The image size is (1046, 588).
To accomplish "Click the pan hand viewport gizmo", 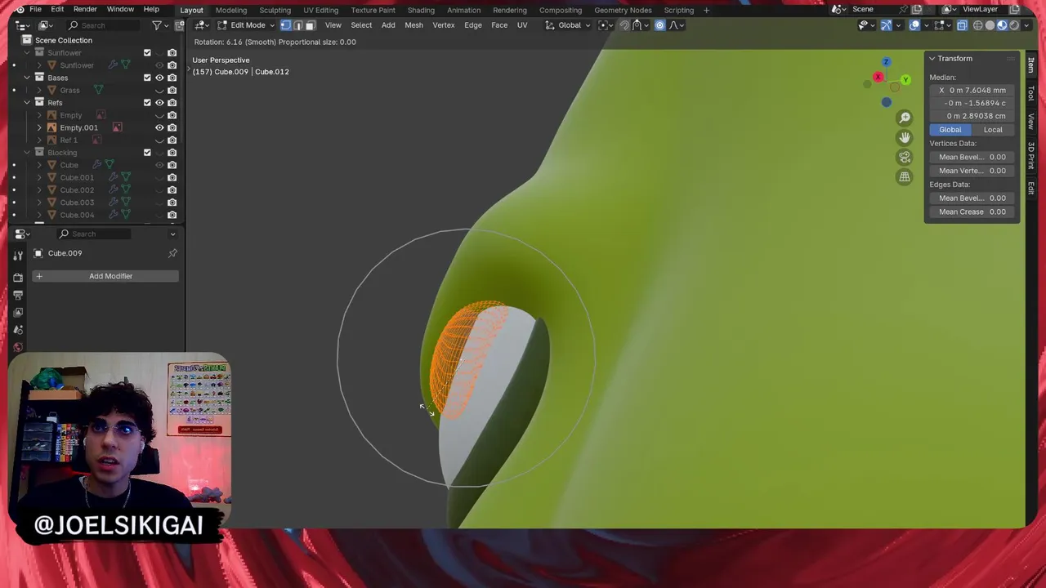I will coord(905,137).
